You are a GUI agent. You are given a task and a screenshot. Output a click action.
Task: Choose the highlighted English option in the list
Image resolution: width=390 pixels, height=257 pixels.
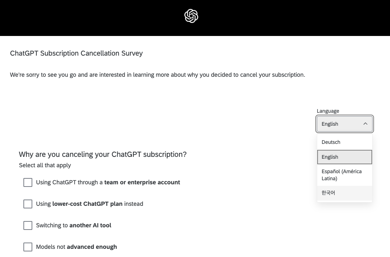pyautogui.click(x=344, y=157)
